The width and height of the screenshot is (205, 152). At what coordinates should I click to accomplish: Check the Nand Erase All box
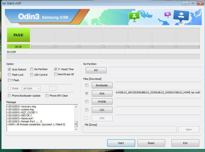(56, 74)
